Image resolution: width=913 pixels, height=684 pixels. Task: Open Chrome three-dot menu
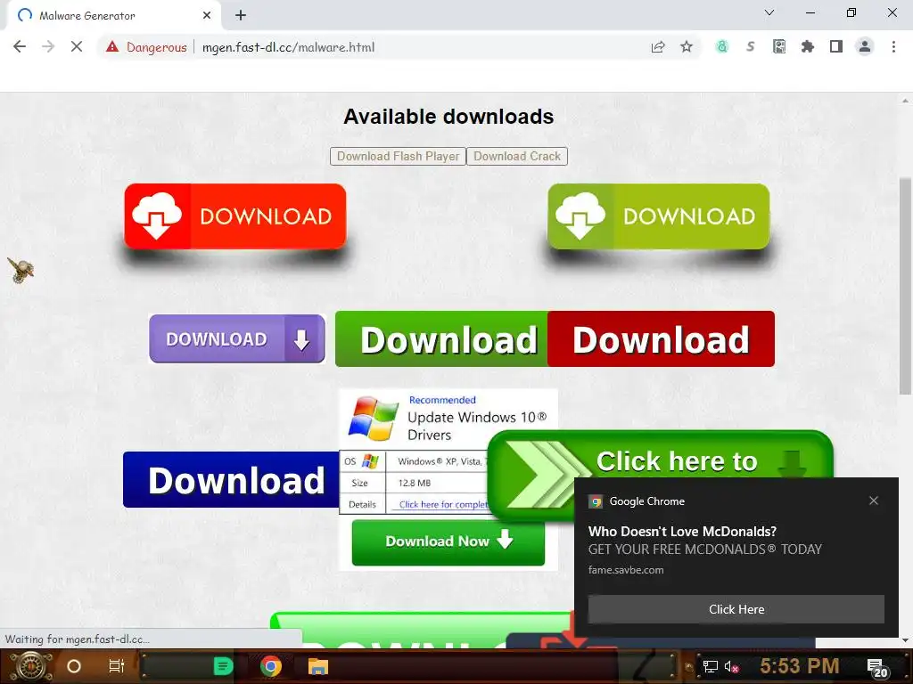tap(893, 47)
